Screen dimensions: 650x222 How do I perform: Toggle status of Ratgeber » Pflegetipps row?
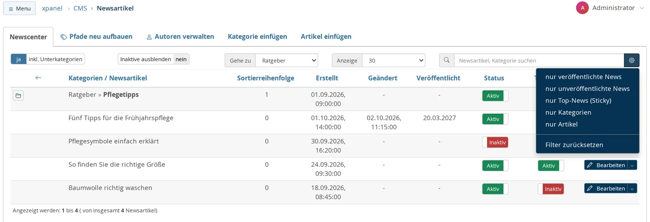495,95
